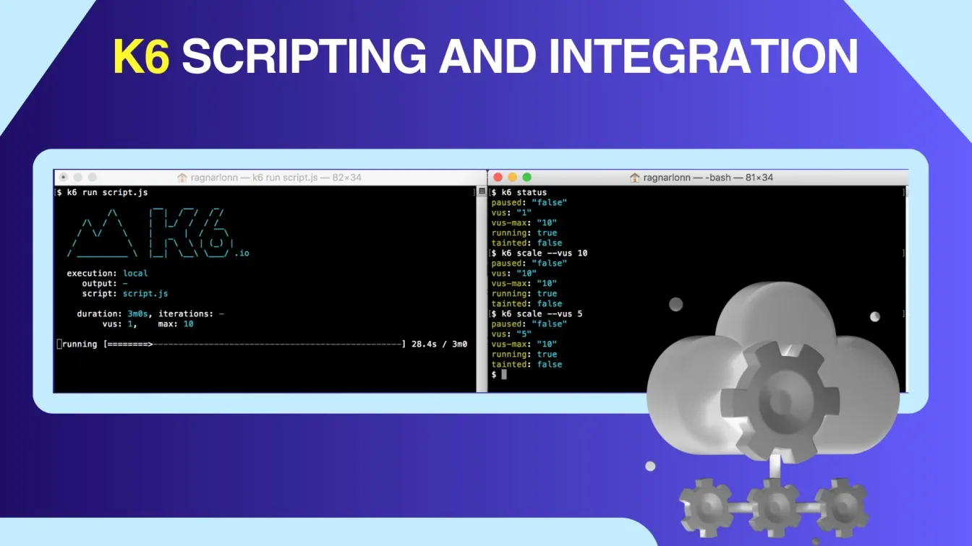Click the vus: "10" line after k6 scale --vus 10
The width and height of the screenshot is (972, 546).
[514, 274]
